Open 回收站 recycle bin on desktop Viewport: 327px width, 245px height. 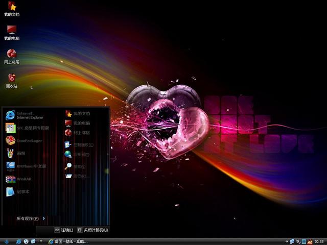[x=12, y=81]
